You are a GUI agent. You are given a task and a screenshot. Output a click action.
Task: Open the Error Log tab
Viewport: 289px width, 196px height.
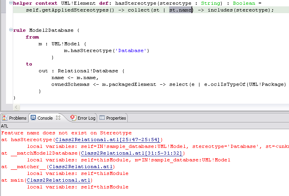point(83,118)
